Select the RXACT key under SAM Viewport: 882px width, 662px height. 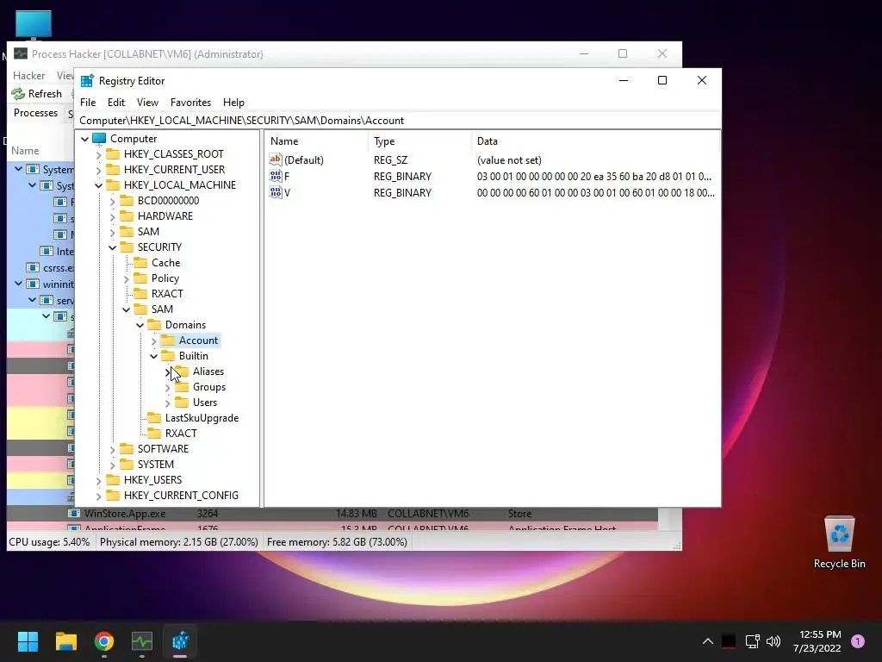pos(181,434)
